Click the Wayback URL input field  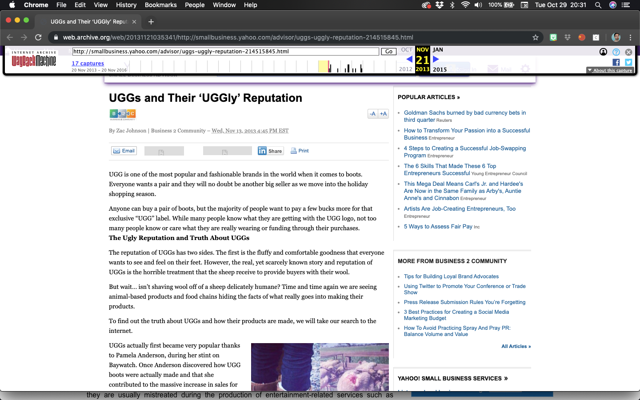(225, 52)
